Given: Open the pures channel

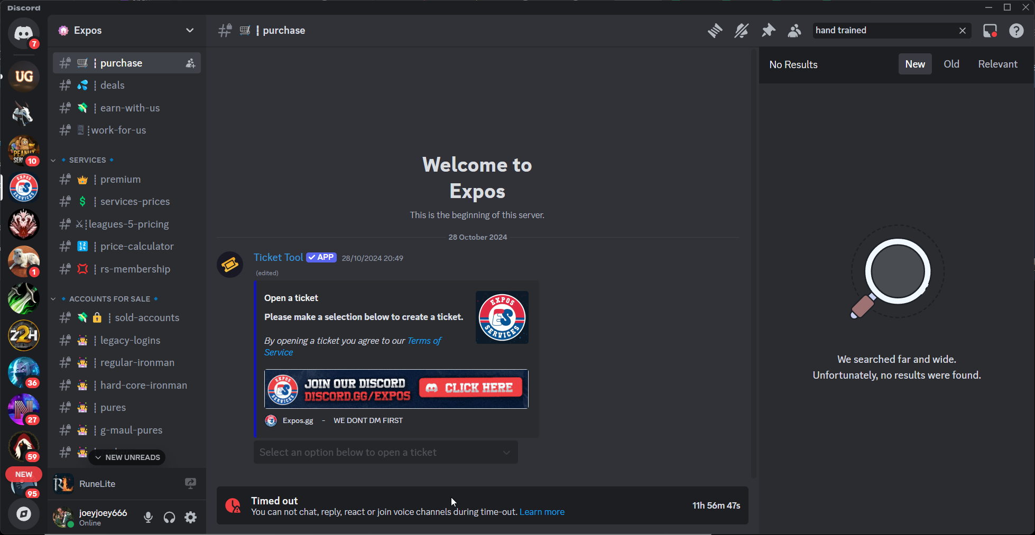Looking at the screenshot, I should 127,408.
